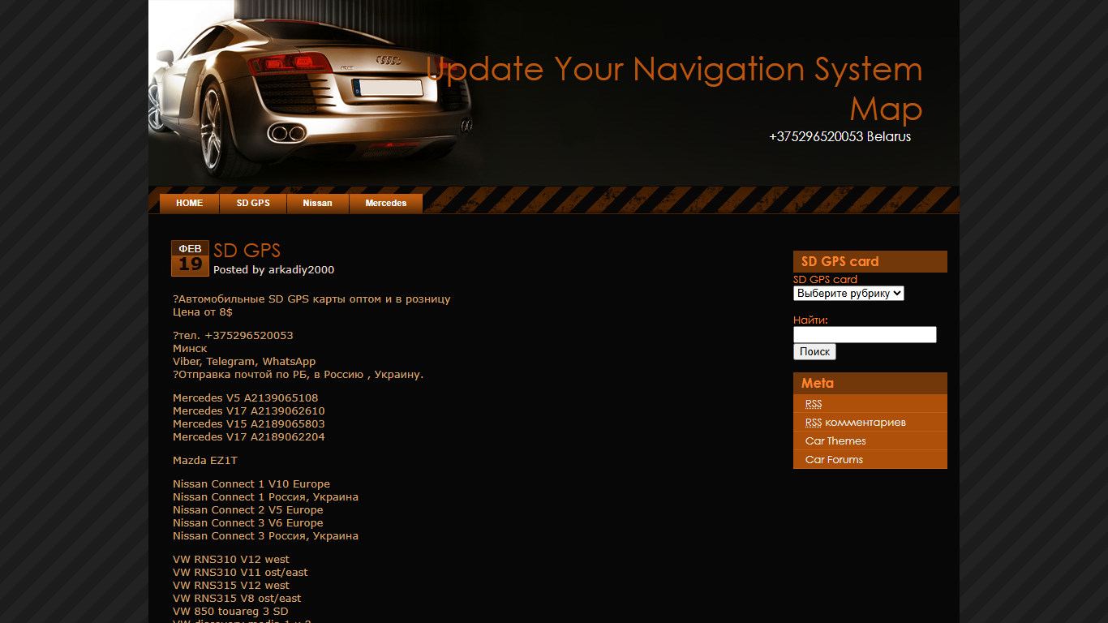Expand the 'Выберите рубрику' category dropdown

tap(848, 294)
